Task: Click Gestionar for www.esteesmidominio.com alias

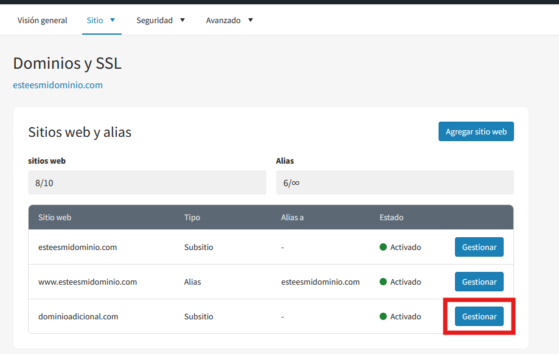Action: click(479, 282)
